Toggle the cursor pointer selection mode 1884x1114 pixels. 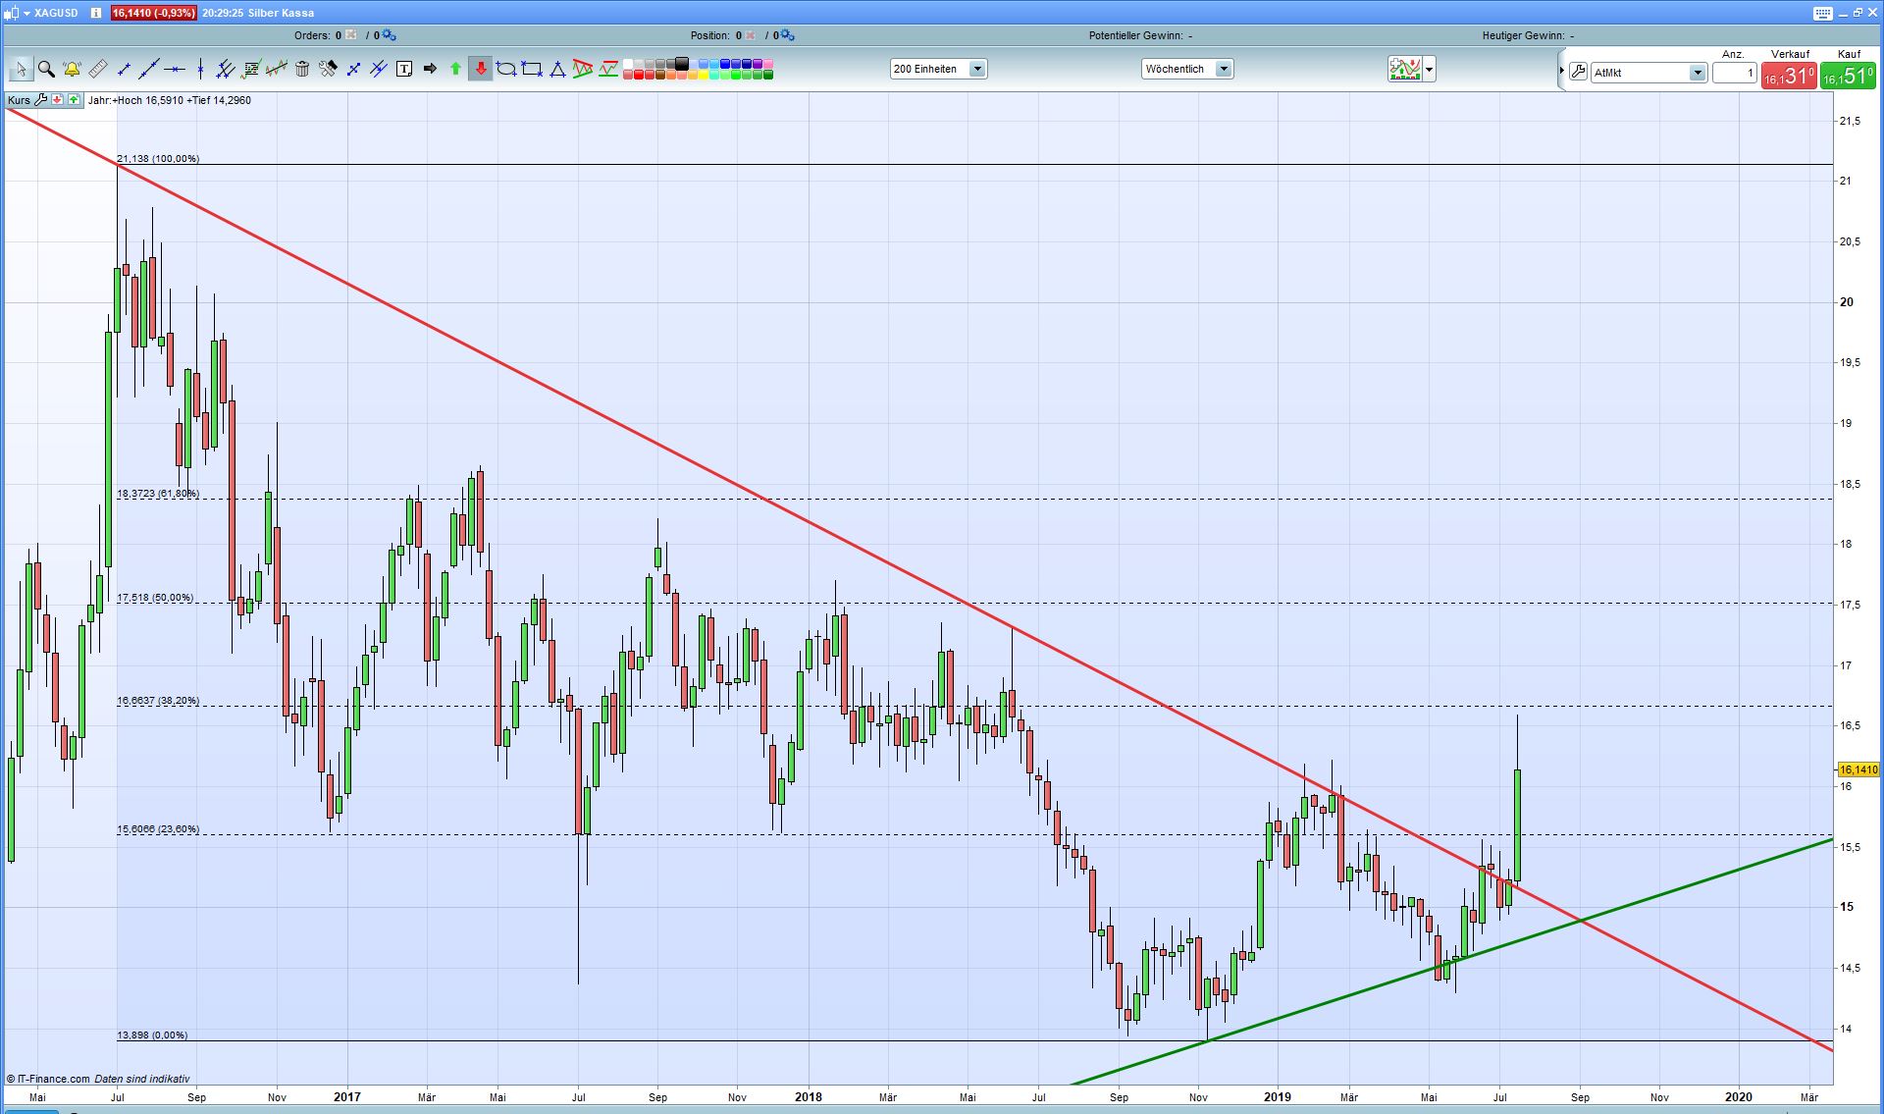click(x=21, y=69)
